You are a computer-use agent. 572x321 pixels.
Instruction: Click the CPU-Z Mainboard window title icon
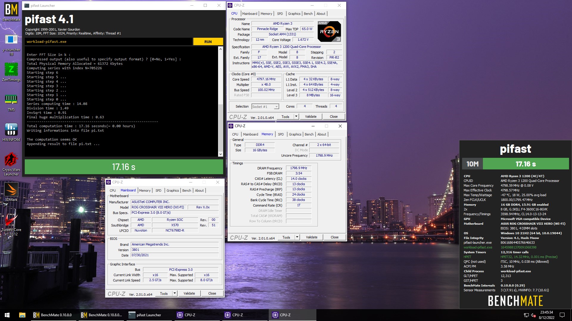(108, 182)
